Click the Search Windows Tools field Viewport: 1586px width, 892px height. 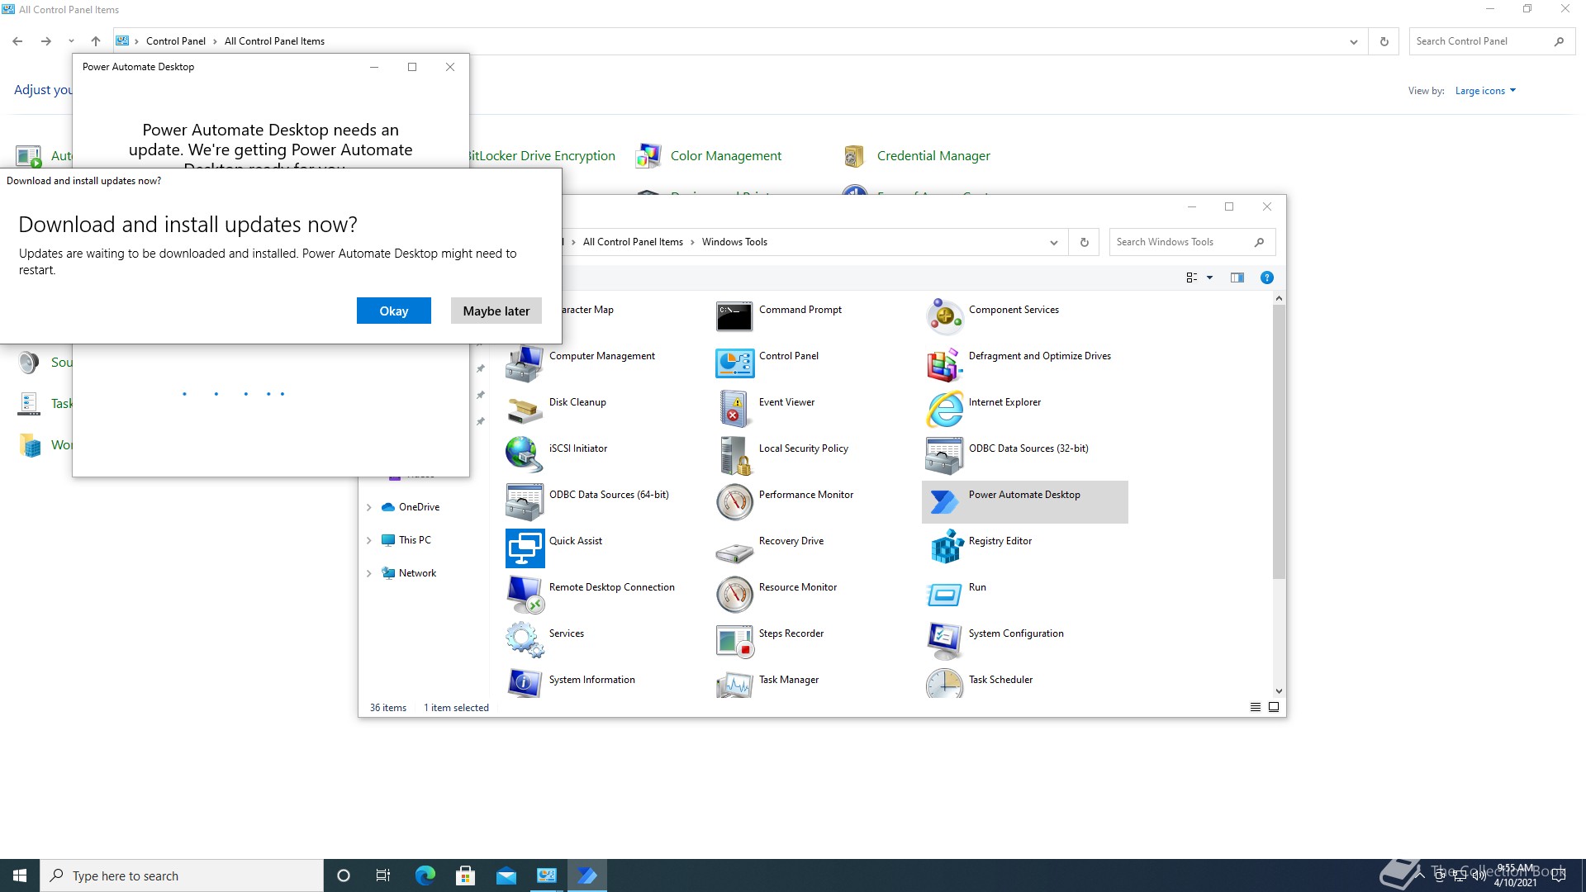pos(1181,242)
